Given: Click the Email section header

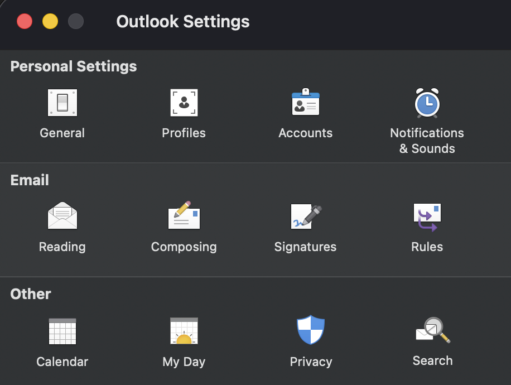Looking at the screenshot, I should pyautogui.click(x=29, y=180).
